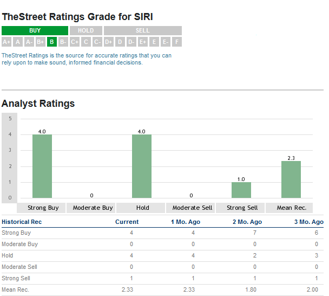329x296 pixels.
Task: Click the grey HOLD rating bar
Action: pyautogui.click(x=86, y=30)
